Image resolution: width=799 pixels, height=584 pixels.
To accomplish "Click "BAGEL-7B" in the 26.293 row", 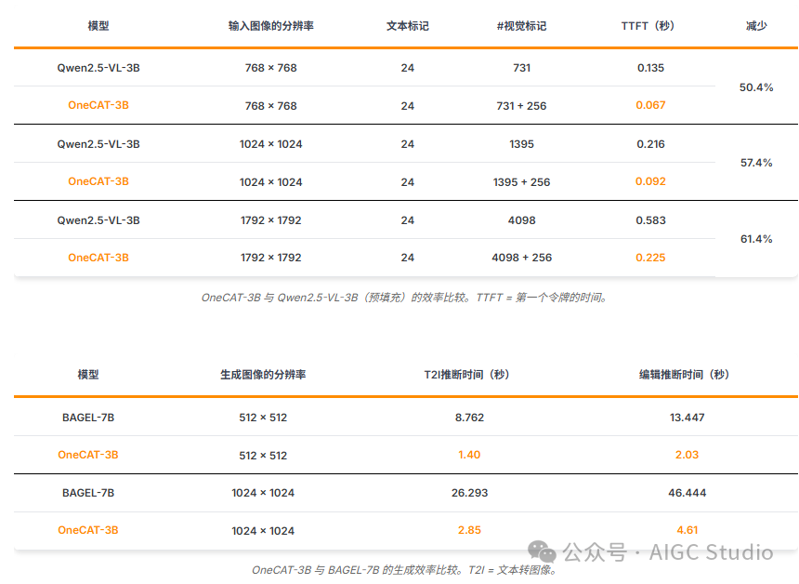I will (88, 493).
